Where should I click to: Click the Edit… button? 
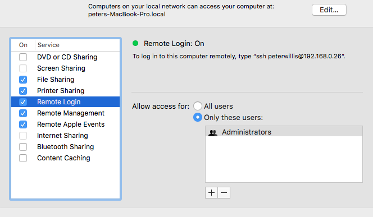329,10
